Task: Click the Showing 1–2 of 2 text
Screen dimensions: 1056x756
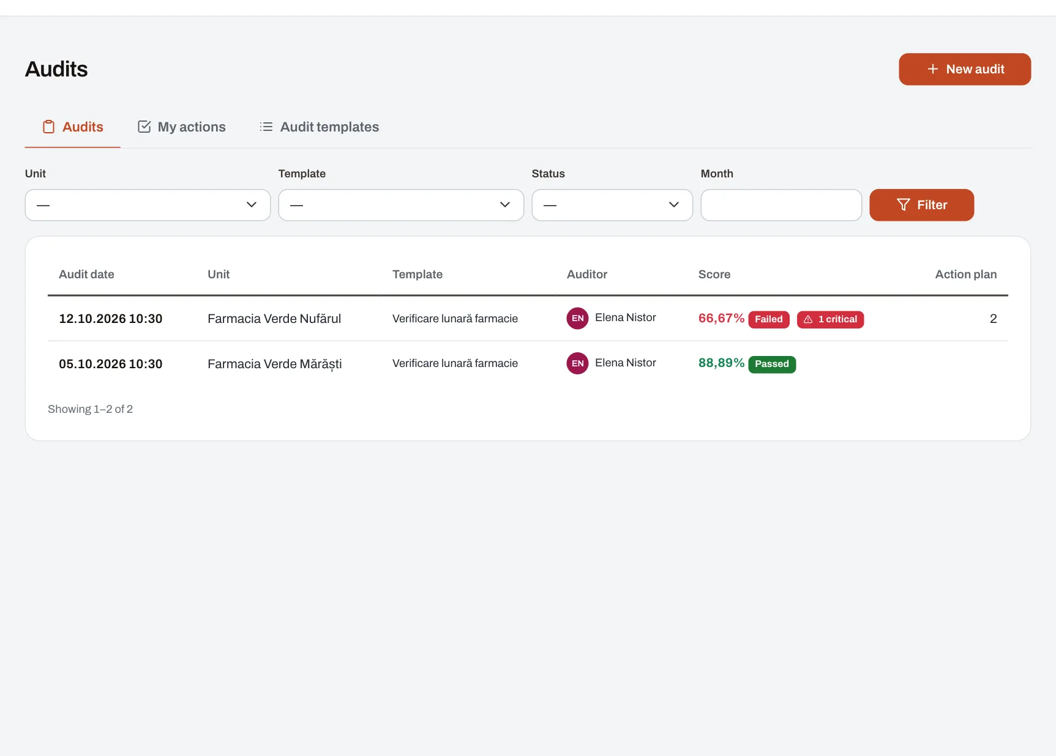Action: (90, 409)
